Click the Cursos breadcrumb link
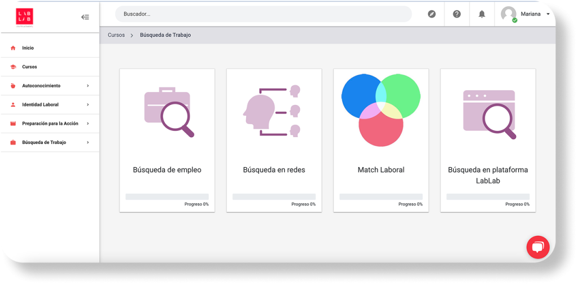 [116, 35]
